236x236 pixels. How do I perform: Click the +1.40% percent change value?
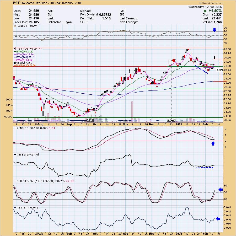[x=215, y=11]
